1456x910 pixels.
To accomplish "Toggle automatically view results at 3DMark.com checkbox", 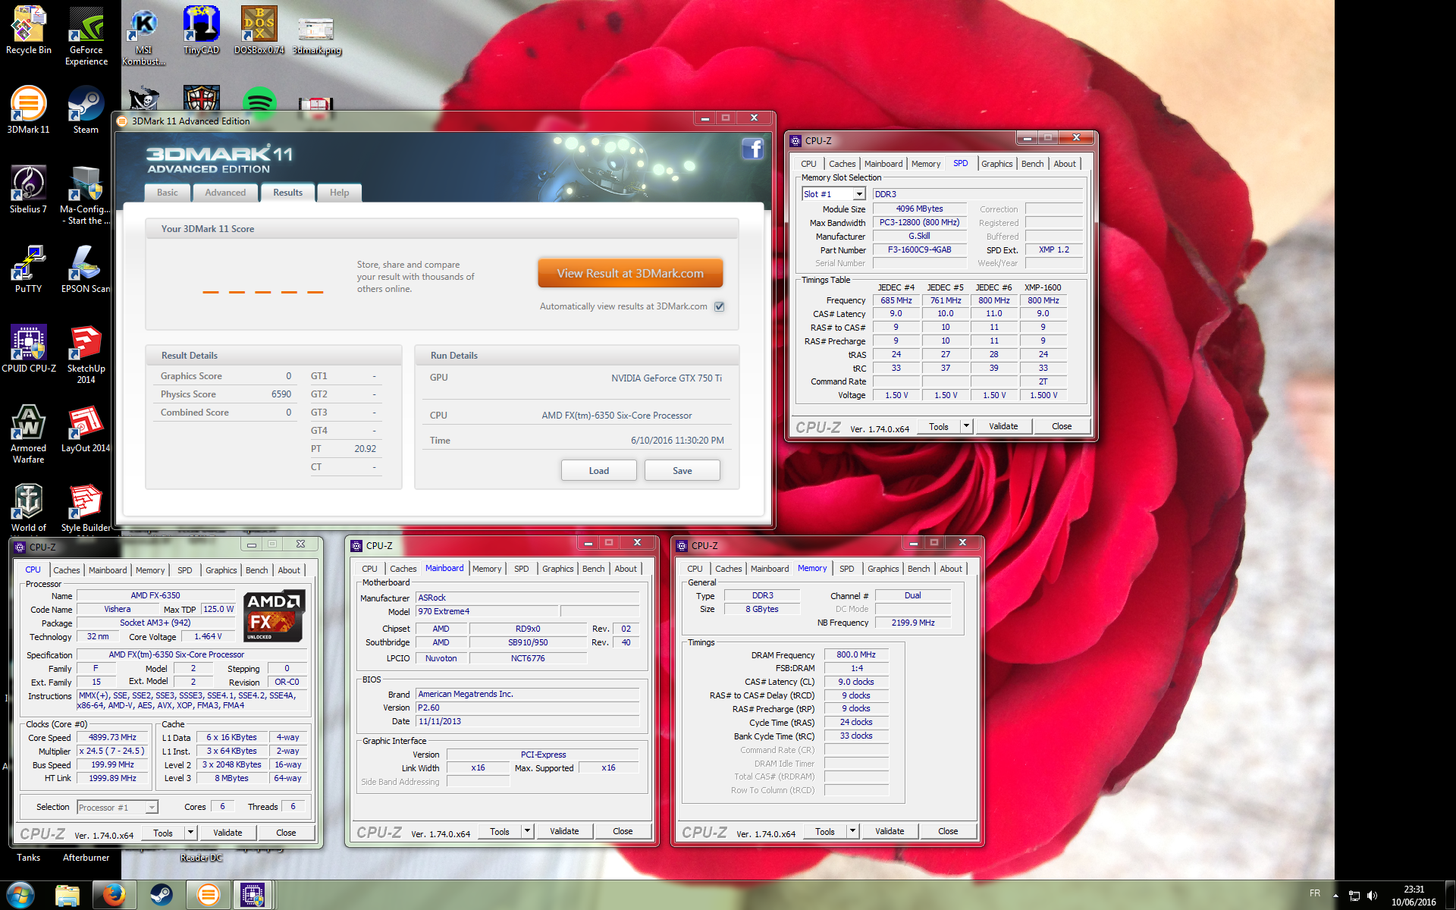I will (719, 306).
